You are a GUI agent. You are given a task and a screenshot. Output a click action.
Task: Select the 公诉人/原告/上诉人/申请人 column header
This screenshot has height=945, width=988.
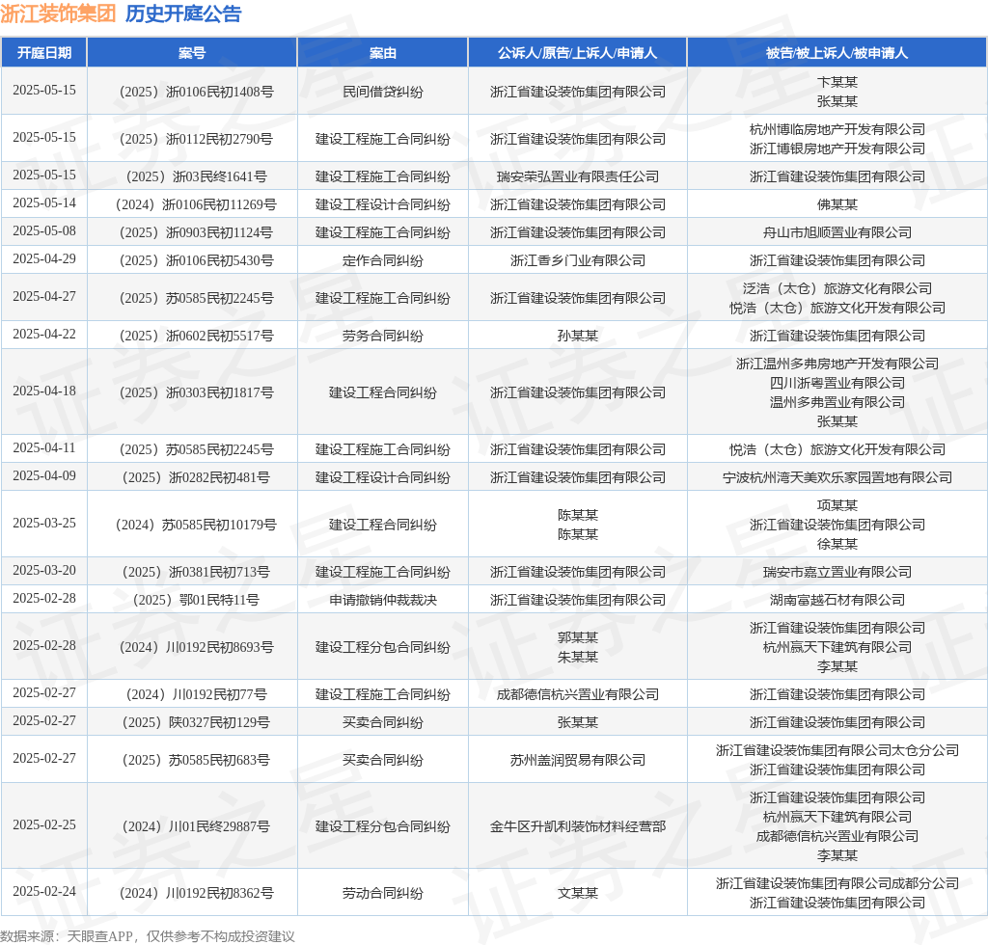coord(577,53)
